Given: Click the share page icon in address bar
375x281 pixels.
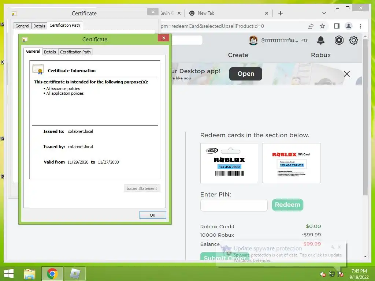Looking at the screenshot, I should point(311,26).
